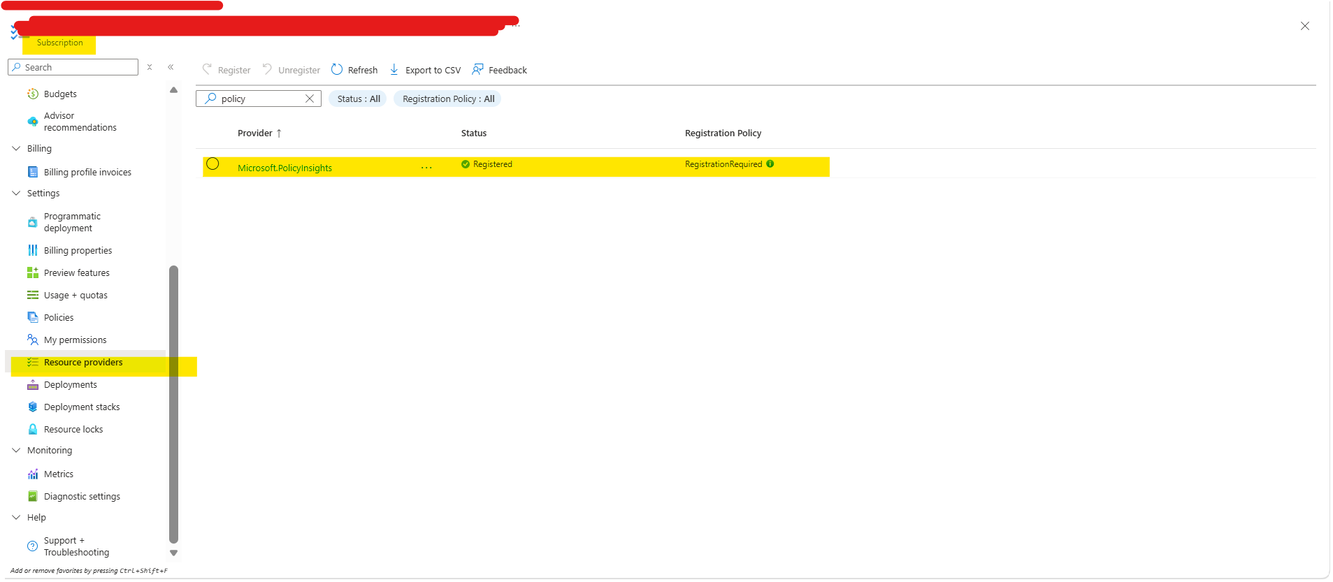Click the Register arrow icon
1333x582 pixels.
pyautogui.click(x=207, y=69)
